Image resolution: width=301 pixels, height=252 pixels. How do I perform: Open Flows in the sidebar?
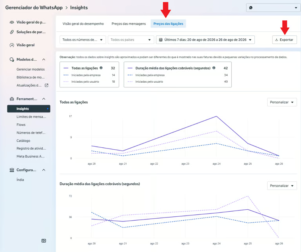pos(21,125)
